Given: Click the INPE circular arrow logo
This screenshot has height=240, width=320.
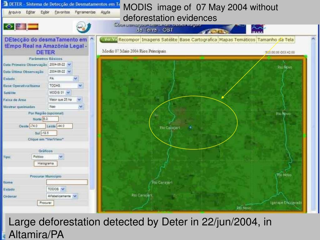Looking at the screenshot, I should coord(83,27).
